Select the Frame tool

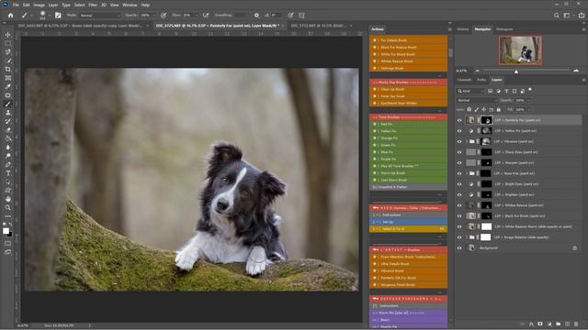(8, 78)
